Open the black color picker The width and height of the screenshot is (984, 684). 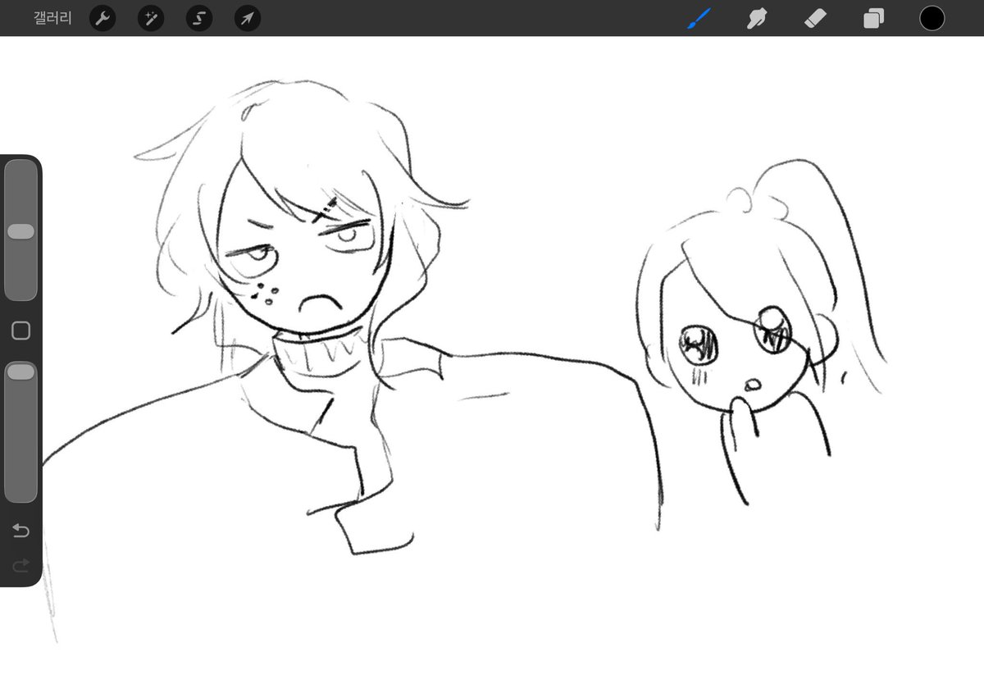click(932, 18)
